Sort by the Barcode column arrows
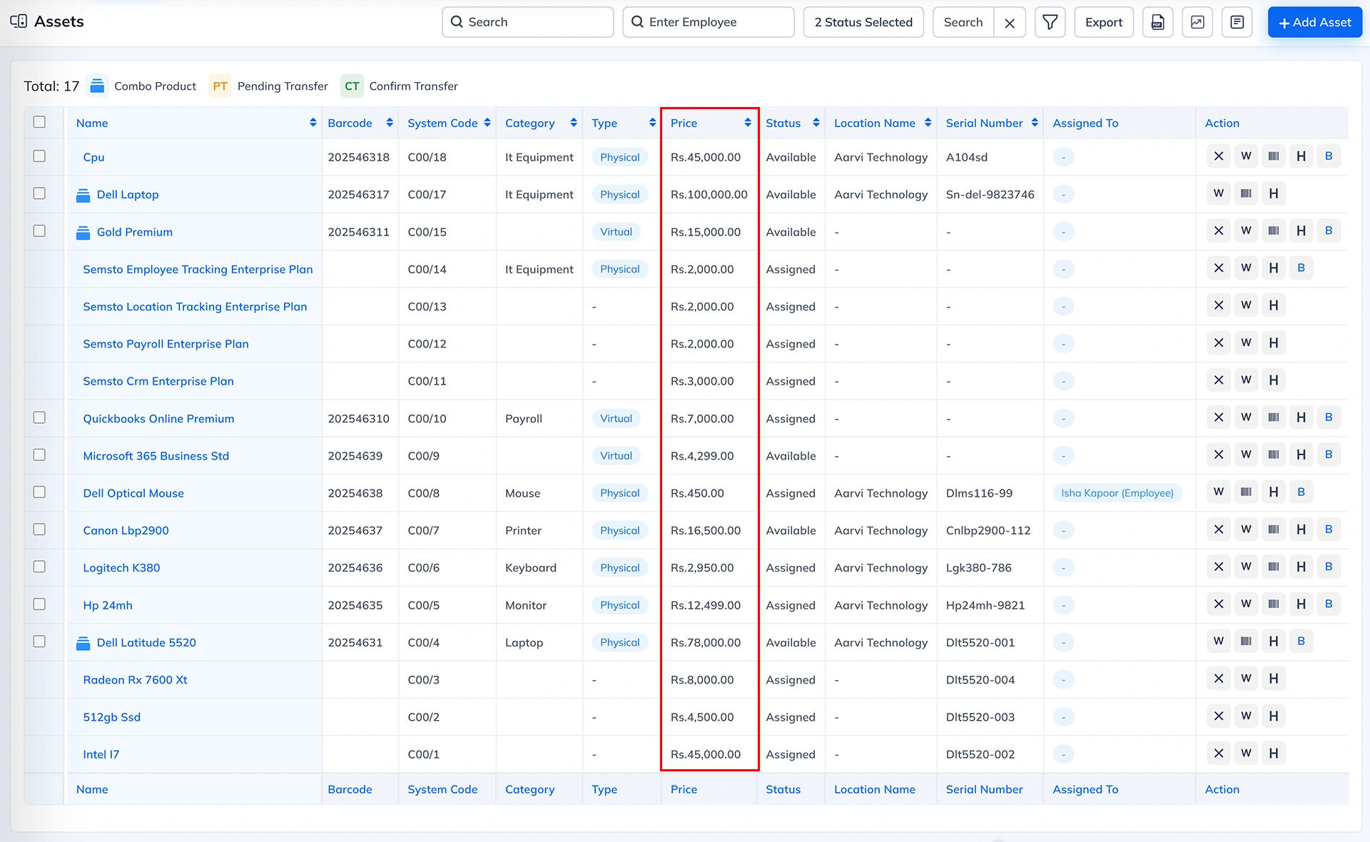 (x=389, y=123)
